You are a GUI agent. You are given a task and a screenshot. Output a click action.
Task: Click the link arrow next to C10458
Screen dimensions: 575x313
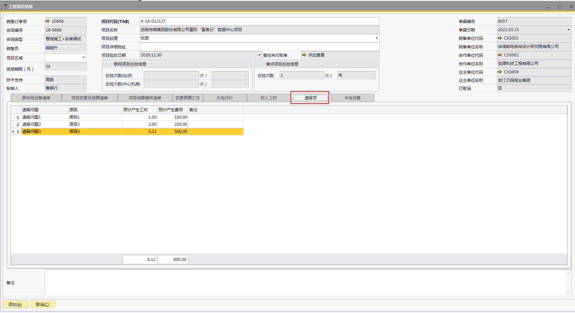click(x=500, y=72)
